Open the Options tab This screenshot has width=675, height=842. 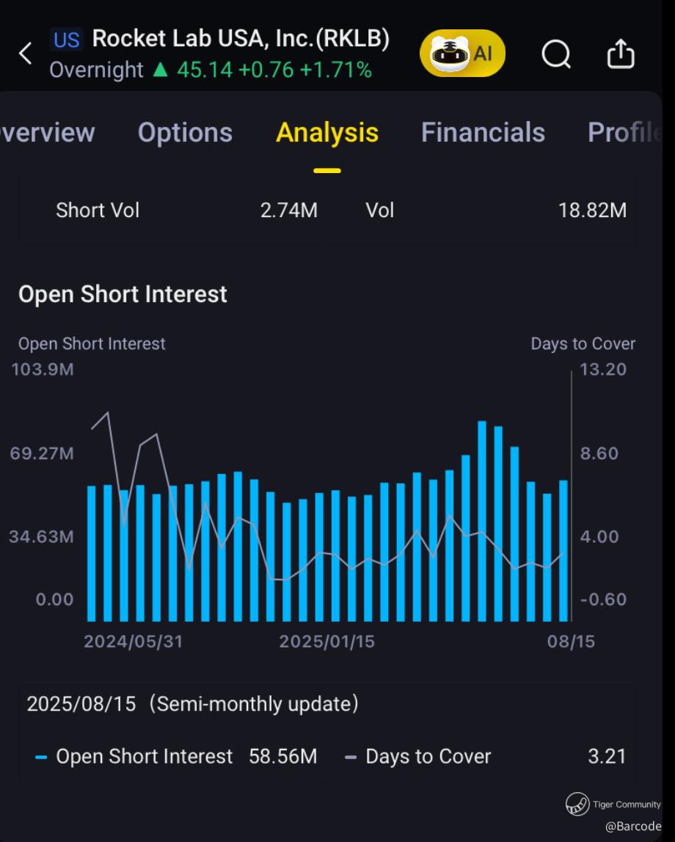click(x=185, y=133)
